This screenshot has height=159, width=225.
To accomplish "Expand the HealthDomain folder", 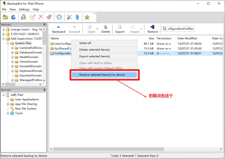I will point(13,57).
